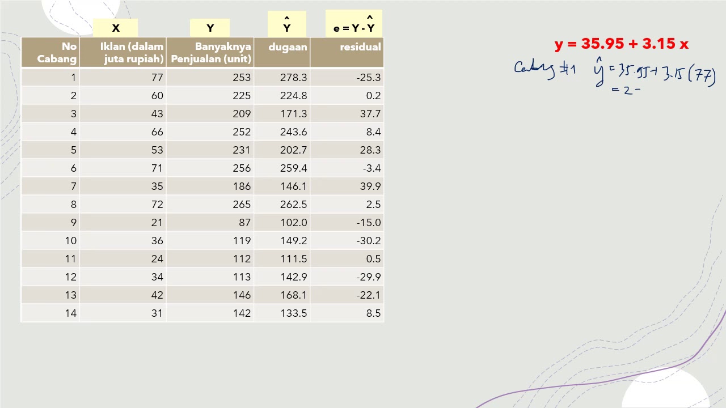Pick Penjualan value 113 in row 12
This screenshot has width=726, height=408.
point(242,277)
